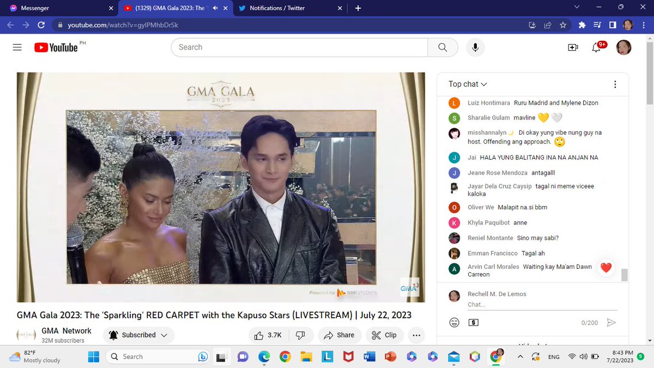Click the taskbar Search box
The height and width of the screenshot is (368, 654).
tap(158, 357)
